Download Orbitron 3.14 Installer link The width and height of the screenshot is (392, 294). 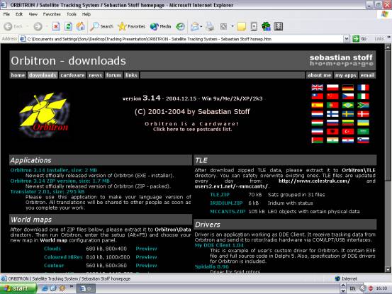[x=53, y=170]
